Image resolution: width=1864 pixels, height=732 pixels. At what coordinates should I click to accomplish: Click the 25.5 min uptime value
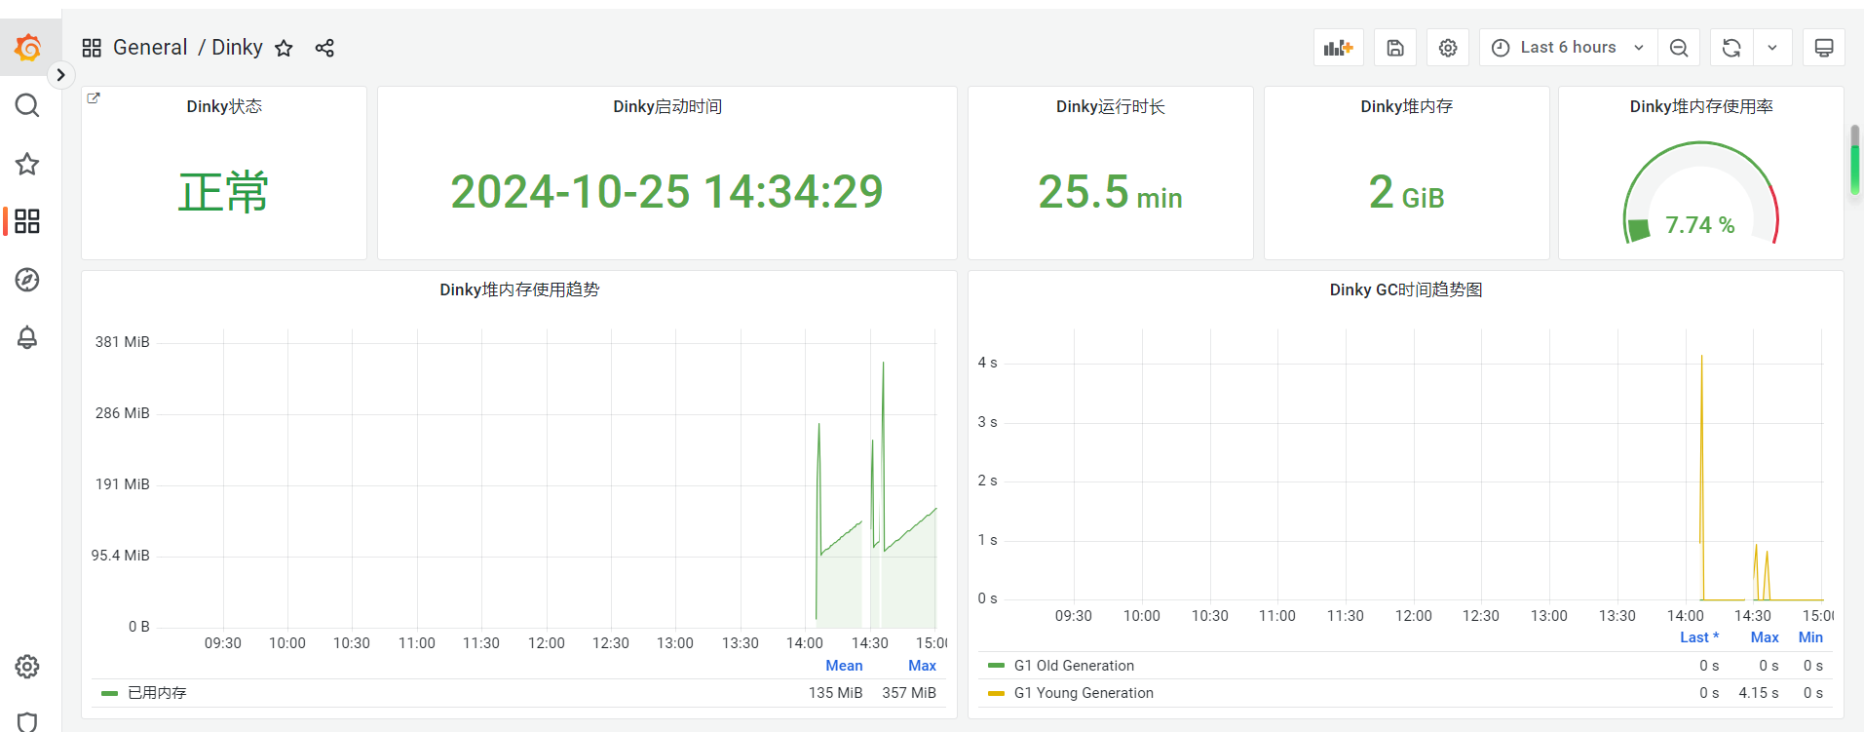coord(1110,191)
